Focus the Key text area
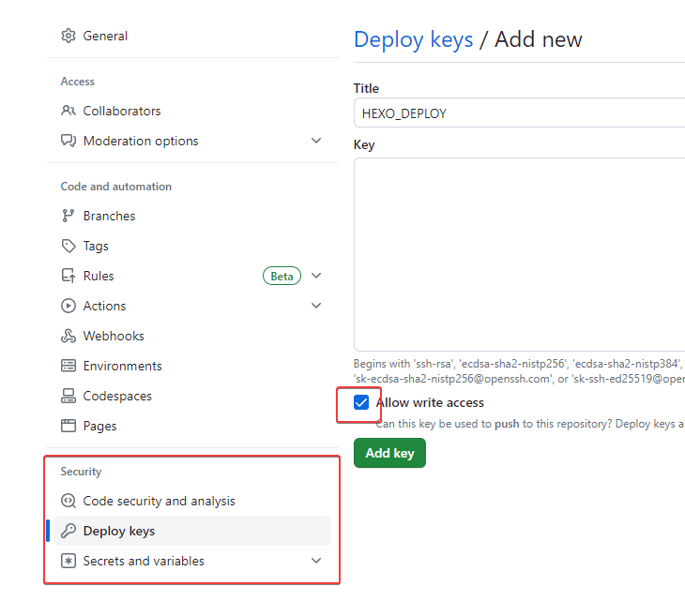 point(520,254)
